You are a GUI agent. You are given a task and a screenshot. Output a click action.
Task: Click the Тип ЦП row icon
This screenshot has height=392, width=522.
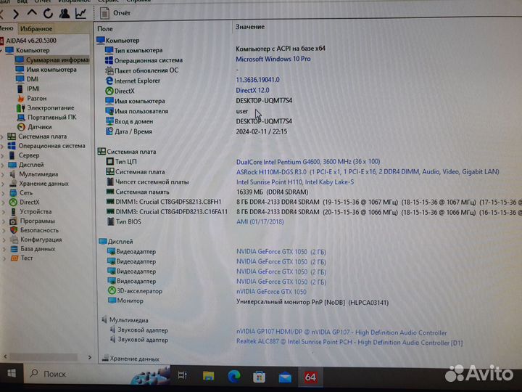point(110,162)
